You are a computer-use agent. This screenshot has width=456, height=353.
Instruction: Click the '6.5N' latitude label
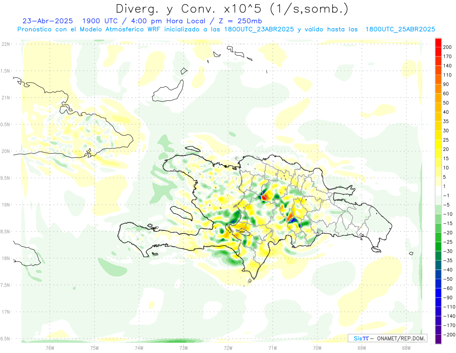[x=5, y=339]
